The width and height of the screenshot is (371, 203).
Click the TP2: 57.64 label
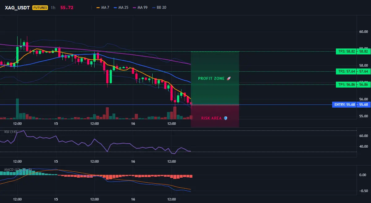coord(346,71)
